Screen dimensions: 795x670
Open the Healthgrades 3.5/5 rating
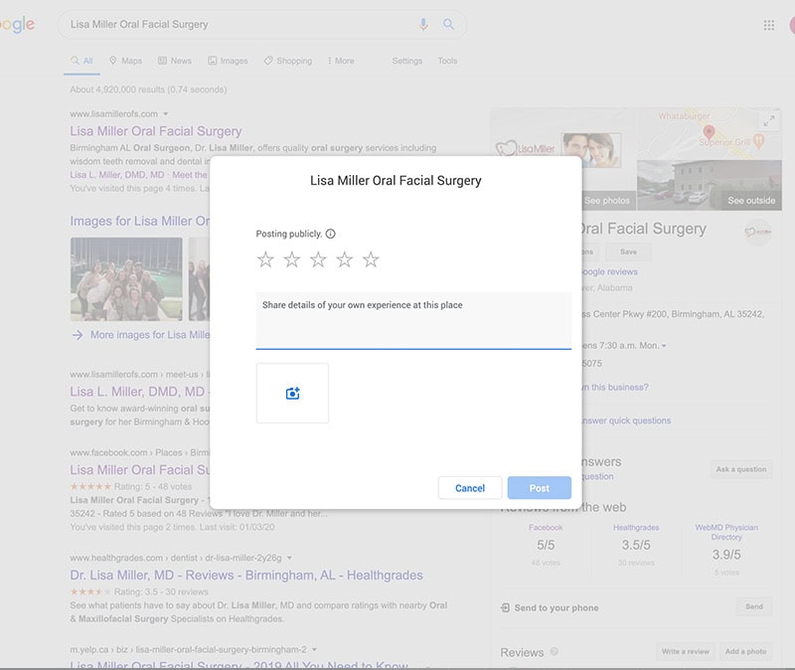[636, 545]
